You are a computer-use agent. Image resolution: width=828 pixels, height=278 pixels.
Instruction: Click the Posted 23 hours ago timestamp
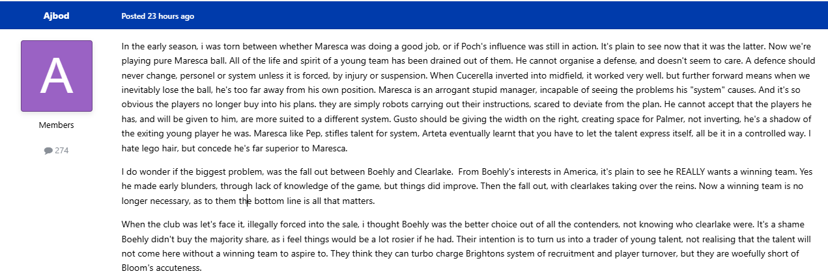[x=158, y=16]
